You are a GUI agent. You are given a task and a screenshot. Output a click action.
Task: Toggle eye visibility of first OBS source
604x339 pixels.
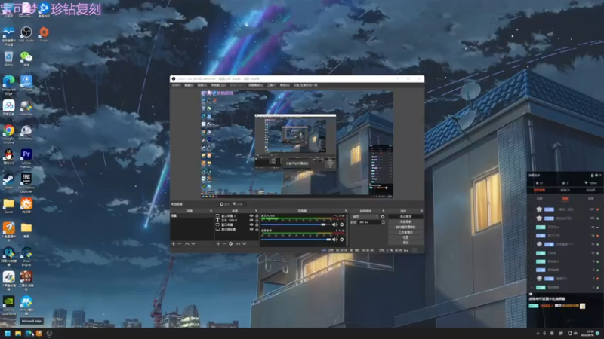coord(251,215)
